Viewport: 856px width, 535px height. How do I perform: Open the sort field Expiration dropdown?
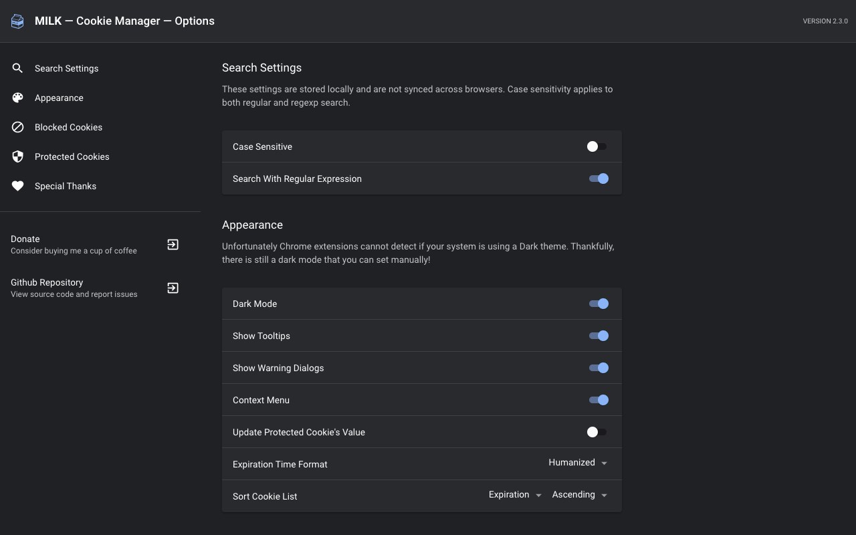pyautogui.click(x=514, y=495)
